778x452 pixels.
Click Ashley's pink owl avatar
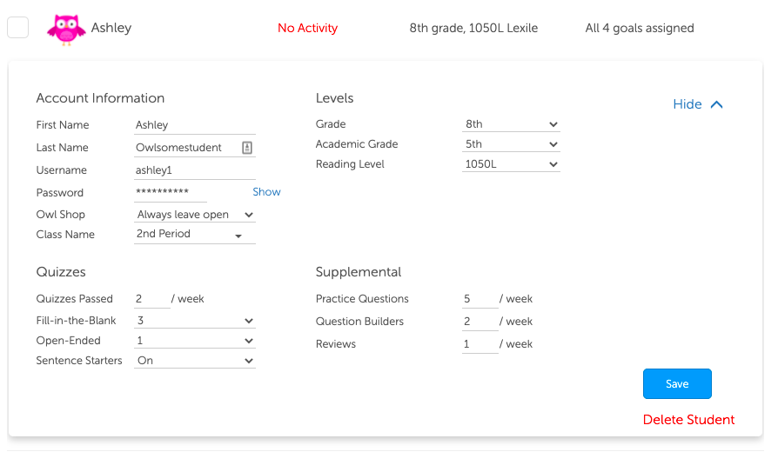point(66,29)
